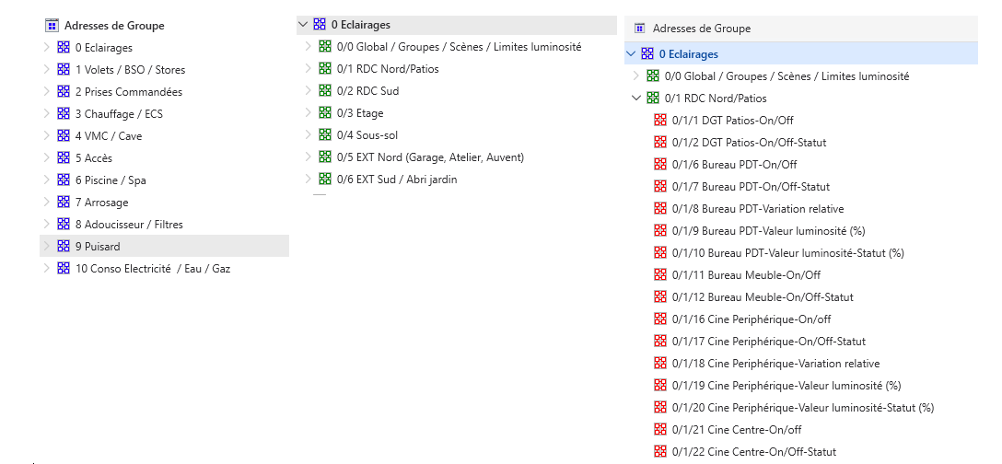Screen dimensions: 1002x464
Task: Click the red icon of 0/1/21 Cine Centre-On/off
Action: pos(660,430)
